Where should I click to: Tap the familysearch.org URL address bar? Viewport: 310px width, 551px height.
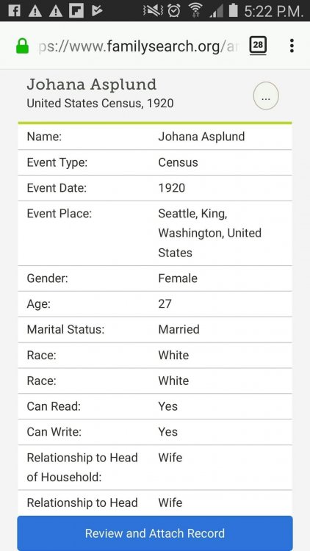coord(138,46)
